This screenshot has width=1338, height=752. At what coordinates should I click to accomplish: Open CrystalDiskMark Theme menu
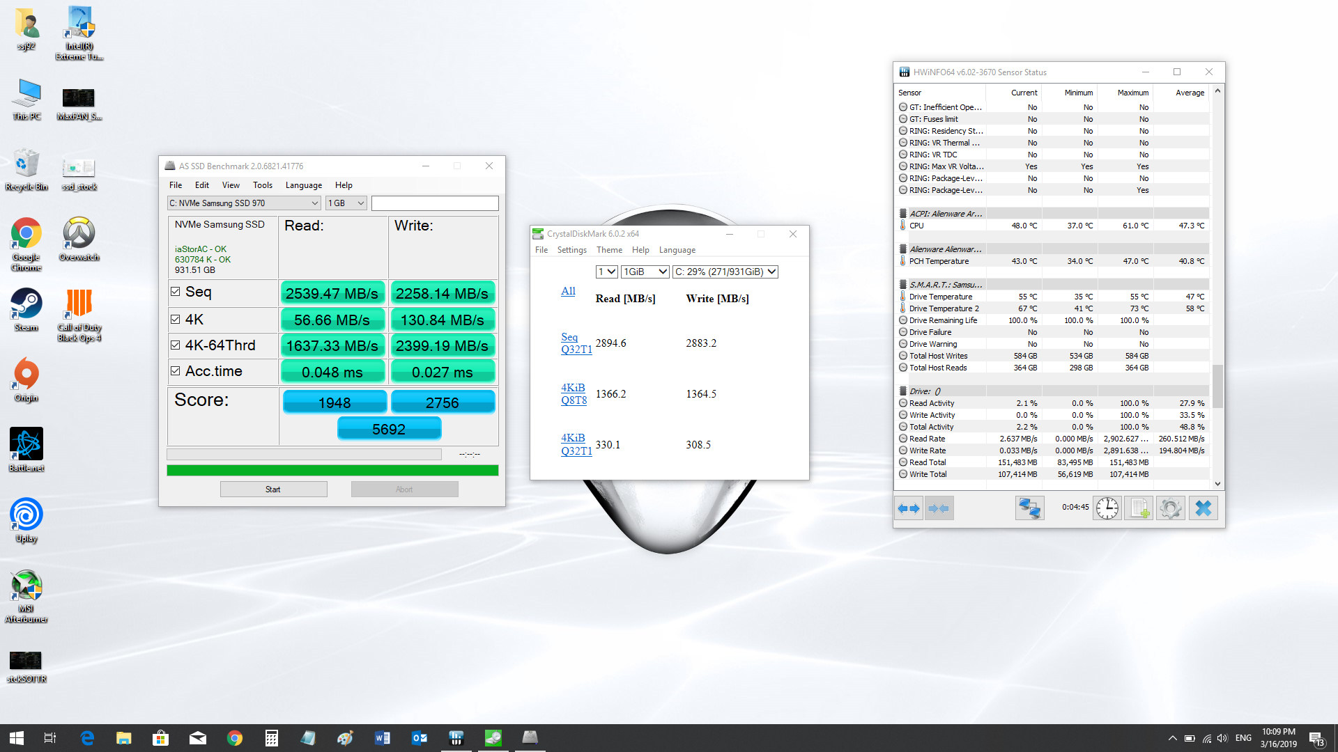(609, 250)
